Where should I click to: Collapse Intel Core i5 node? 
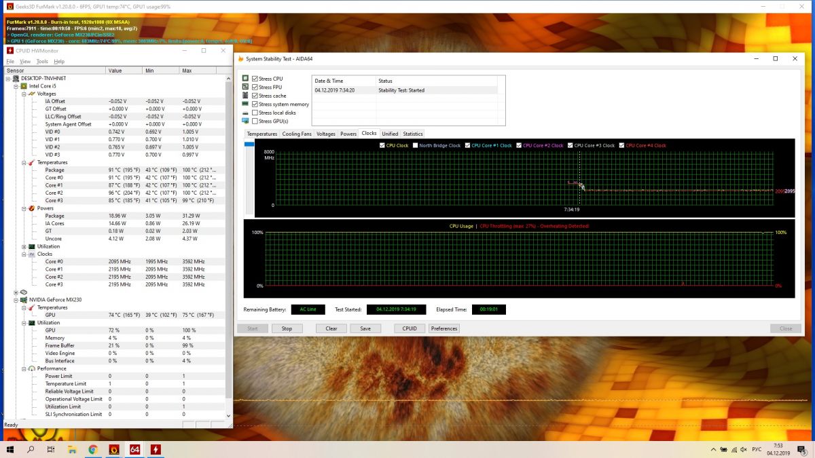pos(16,86)
